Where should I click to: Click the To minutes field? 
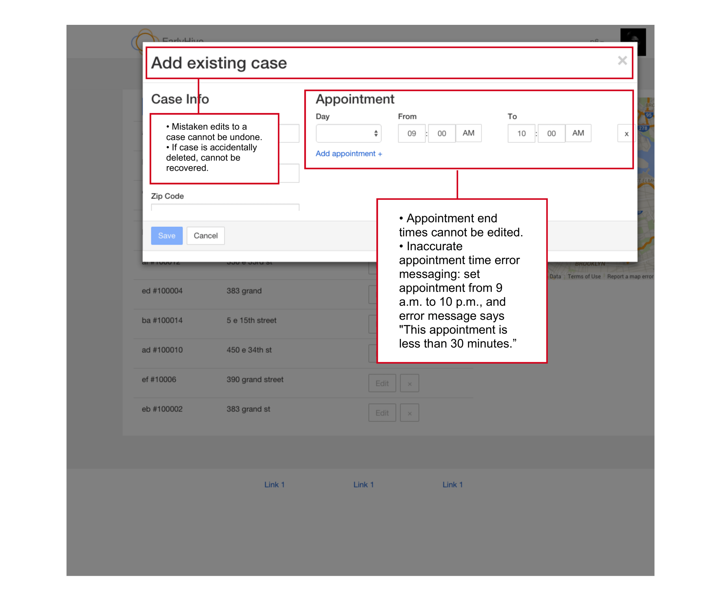551,134
